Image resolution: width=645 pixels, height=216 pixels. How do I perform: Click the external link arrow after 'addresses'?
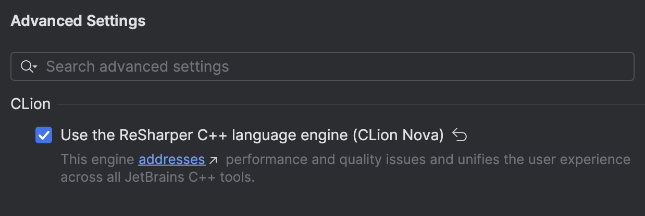click(213, 160)
